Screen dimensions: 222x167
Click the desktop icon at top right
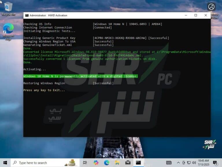(x=212, y=7)
